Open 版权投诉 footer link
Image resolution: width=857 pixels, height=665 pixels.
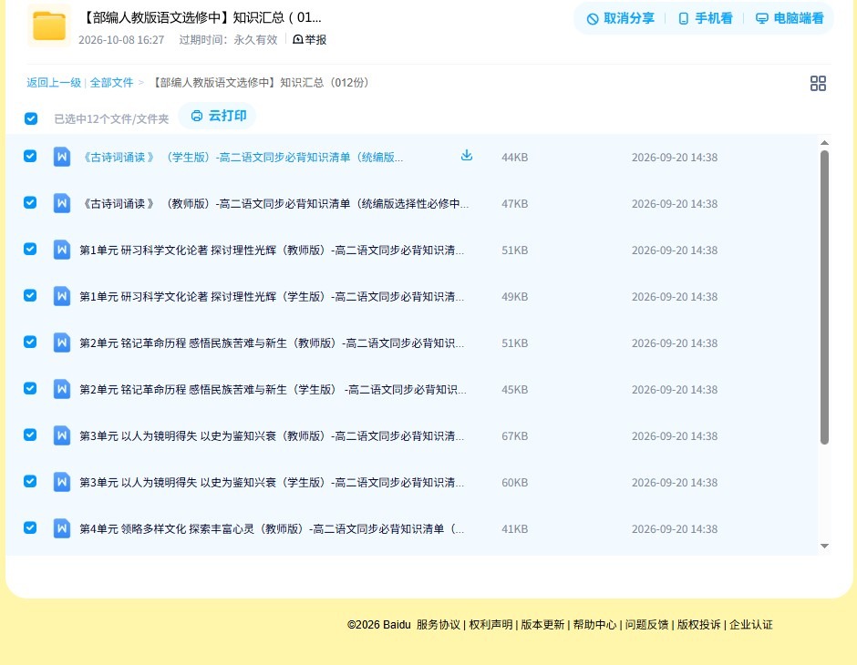pos(699,625)
